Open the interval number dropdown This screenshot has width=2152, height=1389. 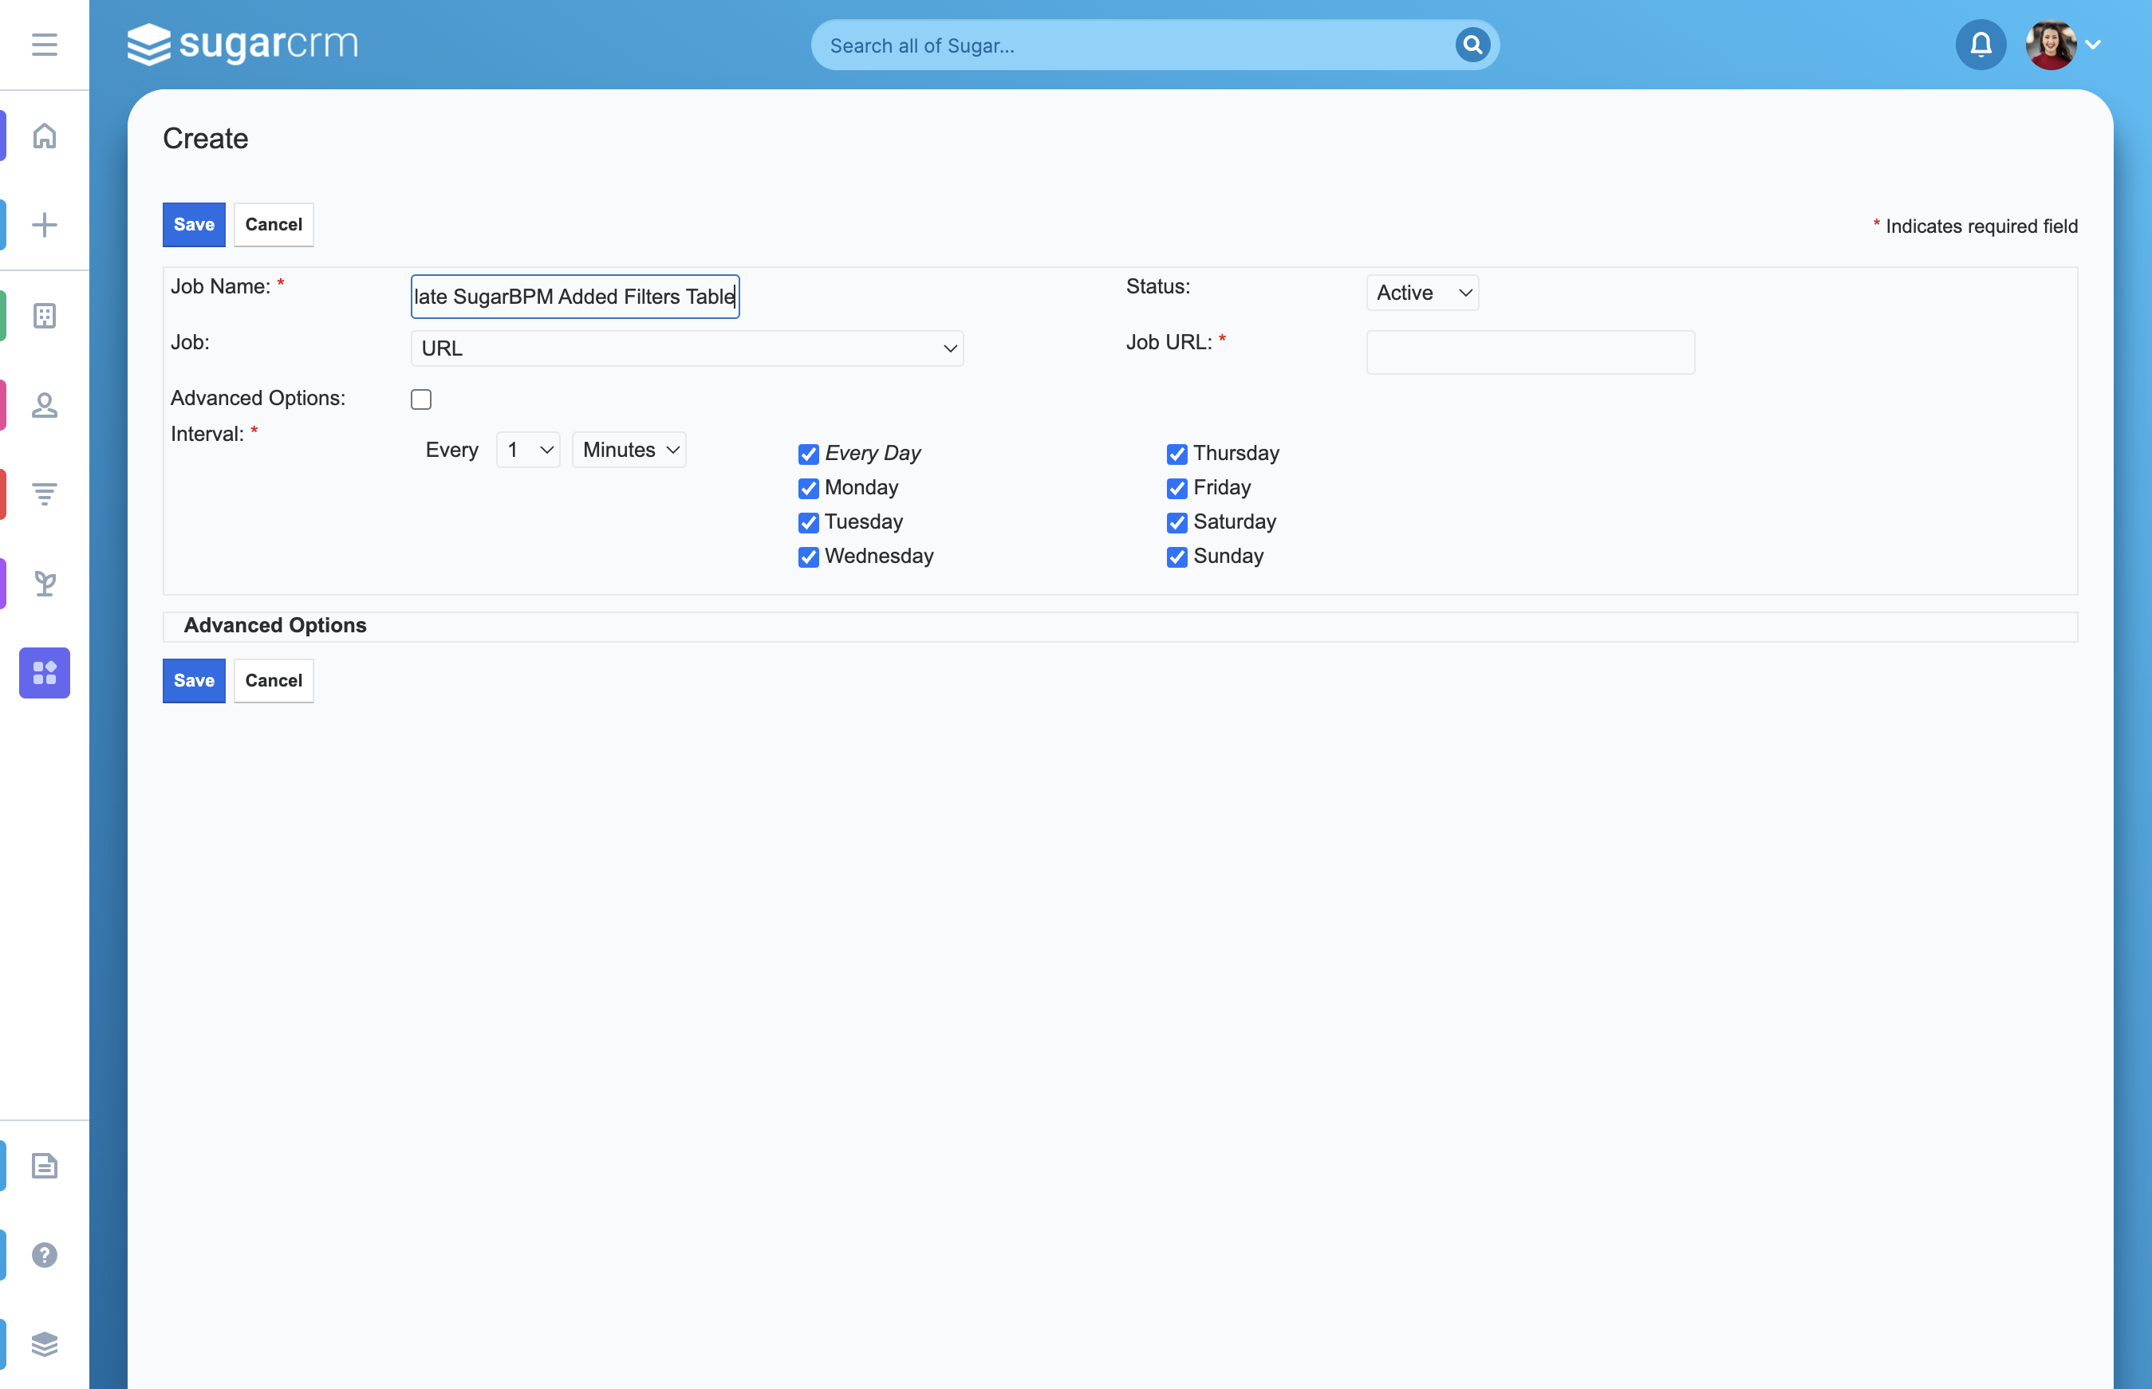click(x=528, y=450)
